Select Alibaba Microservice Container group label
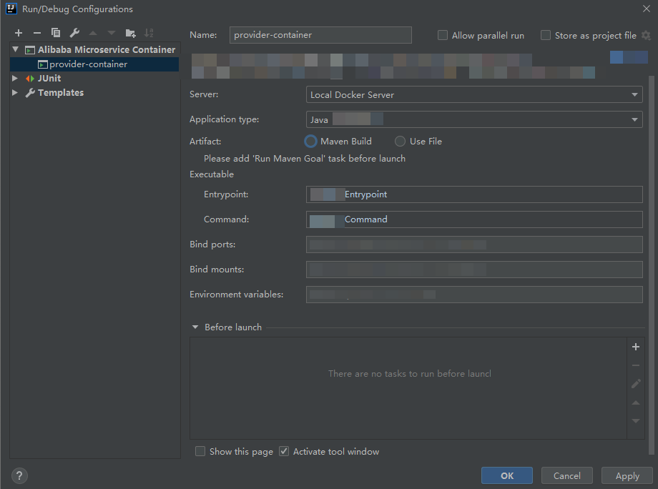Viewport: 658px width, 489px height. (107, 50)
